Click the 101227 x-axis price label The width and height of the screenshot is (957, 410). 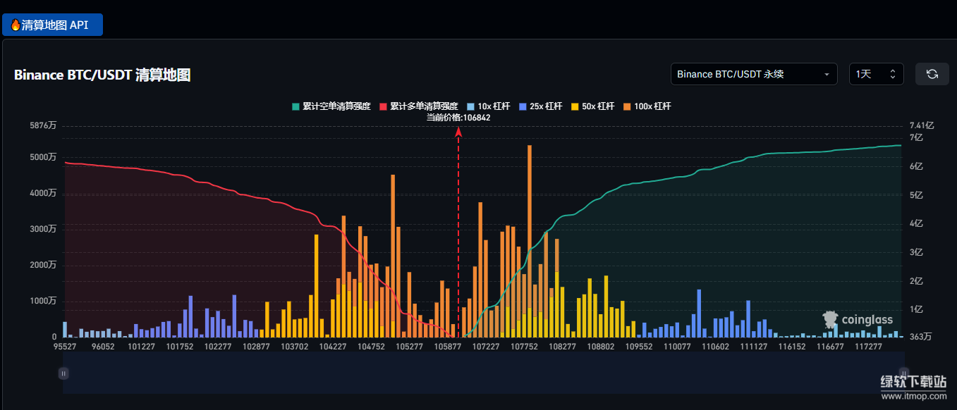coord(142,347)
